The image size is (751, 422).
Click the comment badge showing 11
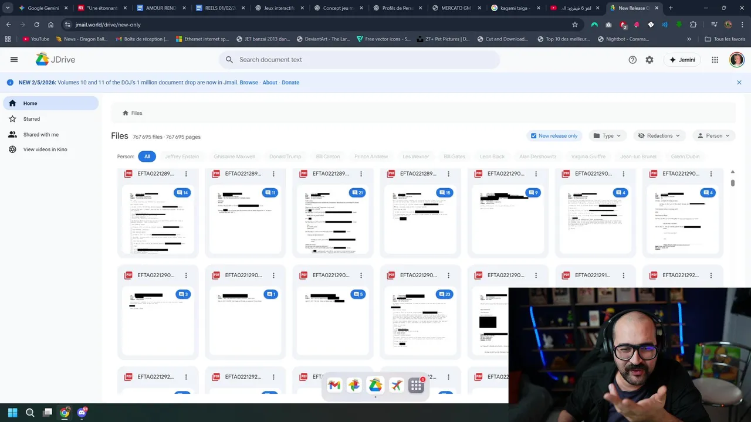pos(270,193)
